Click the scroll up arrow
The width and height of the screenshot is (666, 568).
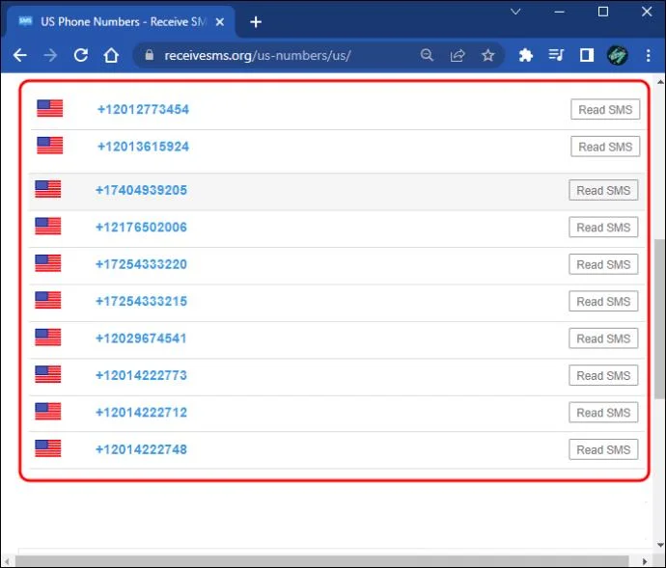pyautogui.click(x=660, y=82)
